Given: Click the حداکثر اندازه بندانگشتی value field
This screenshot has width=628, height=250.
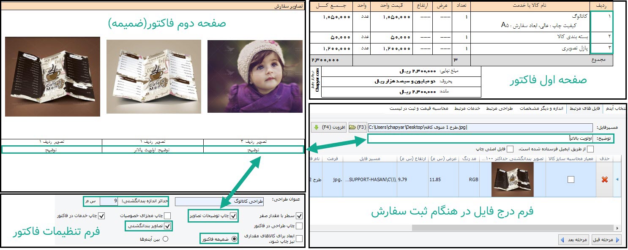Looking at the screenshot, I should tap(109, 201).
